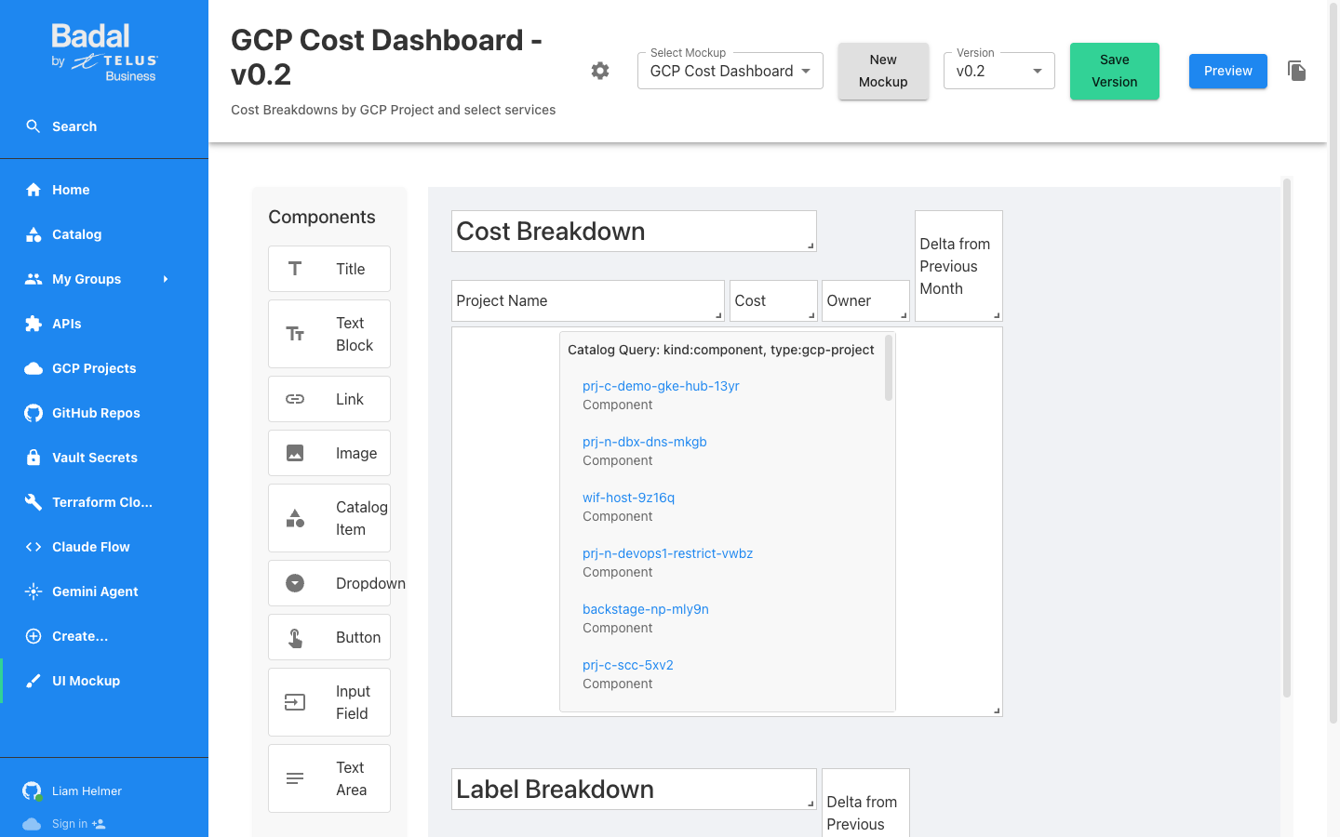This screenshot has height=837, width=1340.
Task: Click the Link component chain icon
Action: [x=295, y=399]
